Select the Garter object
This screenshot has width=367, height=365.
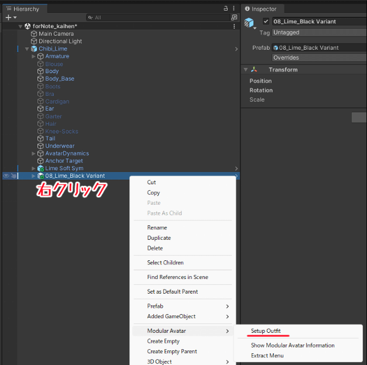tap(53, 116)
